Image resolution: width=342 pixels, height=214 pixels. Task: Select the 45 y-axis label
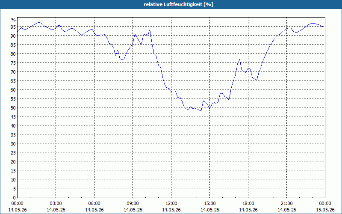[x=13, y=117]
